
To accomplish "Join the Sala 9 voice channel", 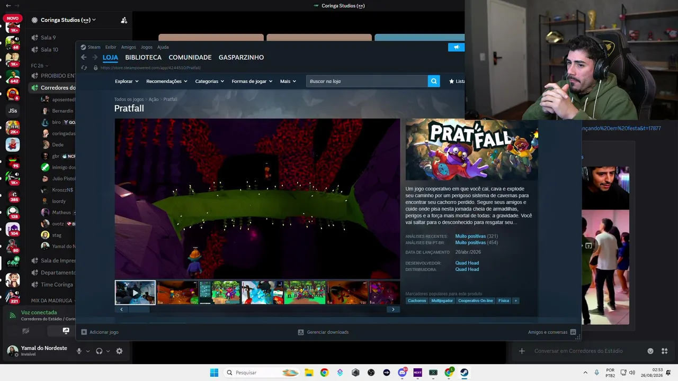I will [x=48, y=38].
